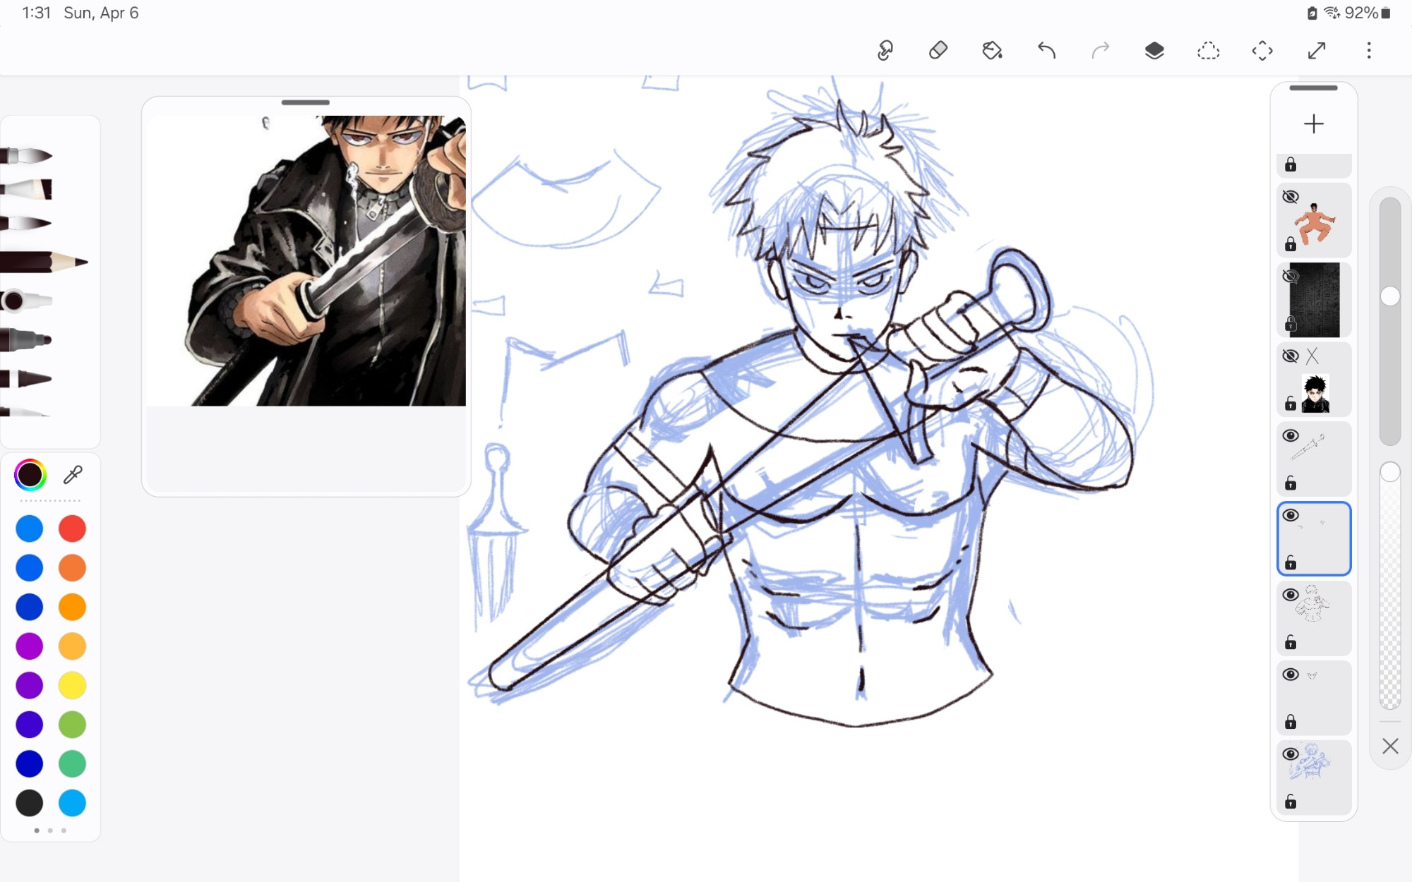Tap the Wi-Fi status icon
This screenshot has width=1412, height=882.
coord(1332,13)
